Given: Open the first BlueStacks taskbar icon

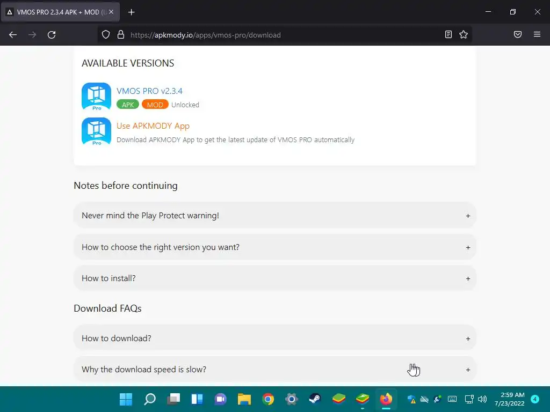Looking at the screenshot, I should tap(339, 399).
